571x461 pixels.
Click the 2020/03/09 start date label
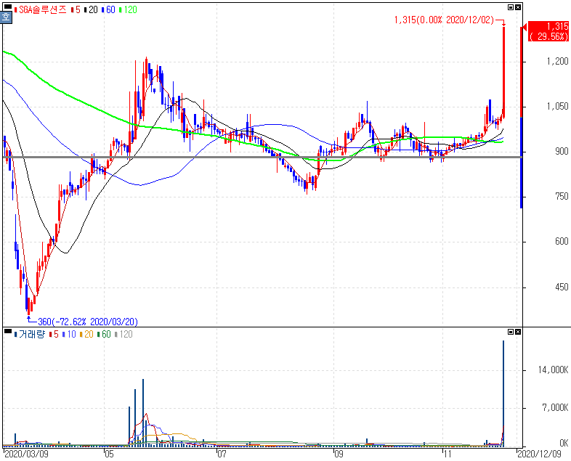26,454
